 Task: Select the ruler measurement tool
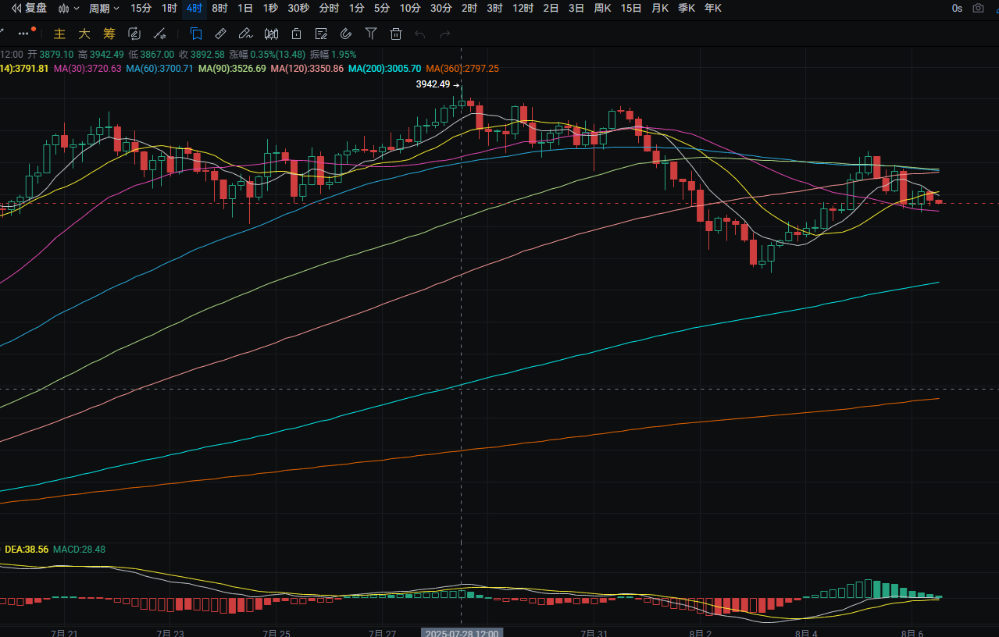220,34
